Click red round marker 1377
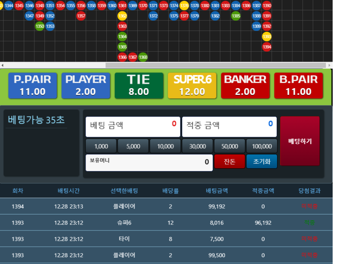This screenshot has height=264, width=339. [x=184, y=16]
